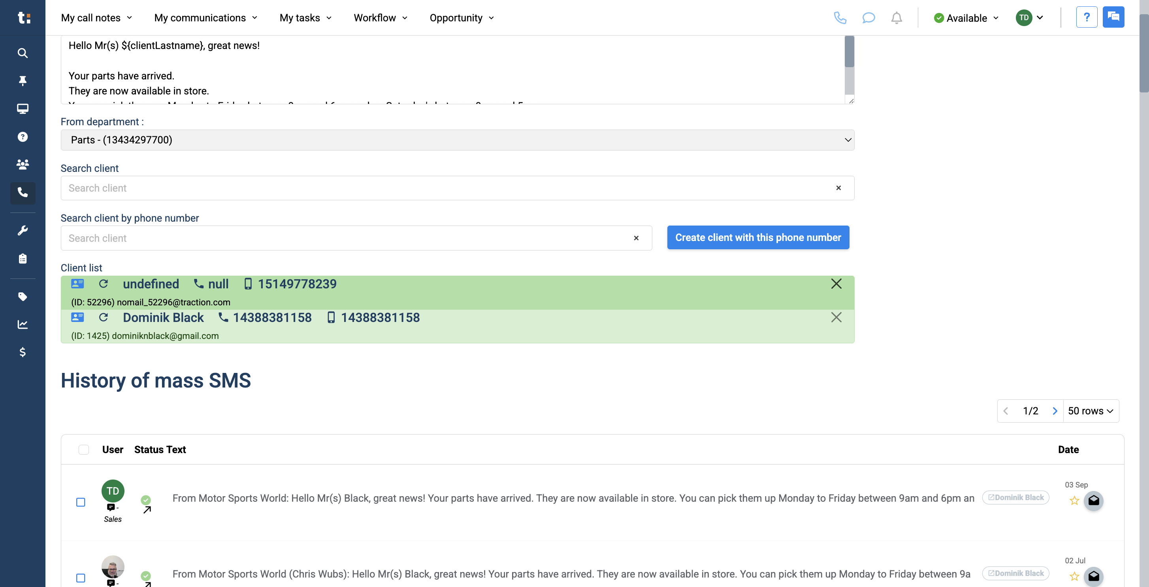Open the chat bubble icon in header
The height and width of the screenshot is (587, 1149).
(868, 18)
